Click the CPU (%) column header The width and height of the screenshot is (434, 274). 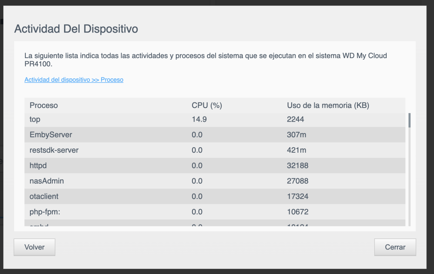[207, 105]
